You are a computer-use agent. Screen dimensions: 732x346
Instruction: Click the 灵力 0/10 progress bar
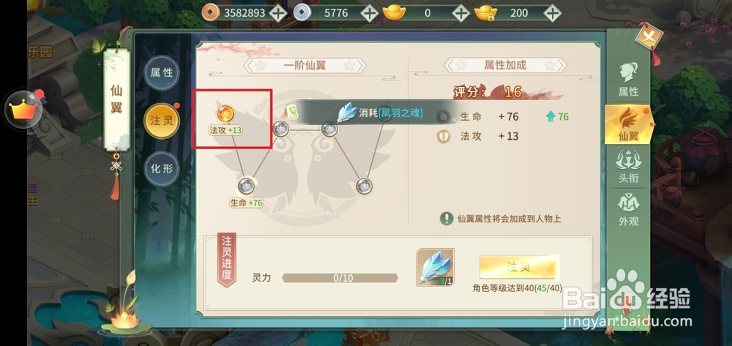click(x=340, y=279)
